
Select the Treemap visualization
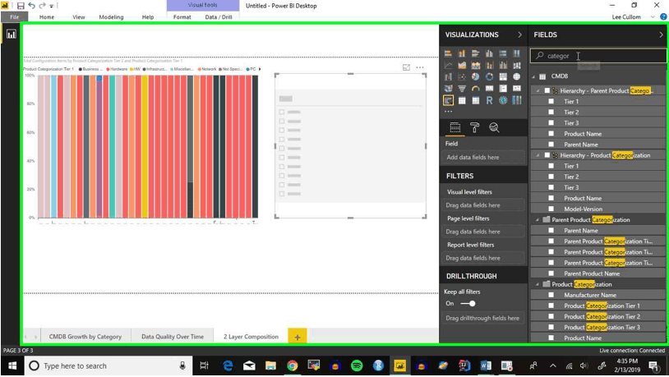click(503, 76)
